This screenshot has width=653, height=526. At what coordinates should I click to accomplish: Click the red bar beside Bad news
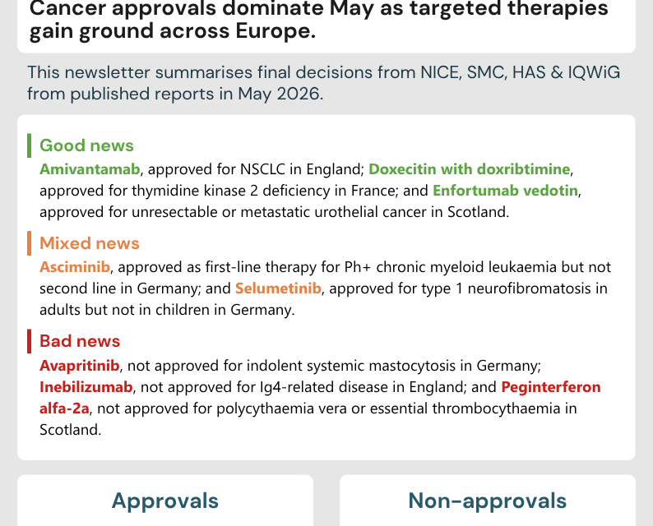point(29,341)
